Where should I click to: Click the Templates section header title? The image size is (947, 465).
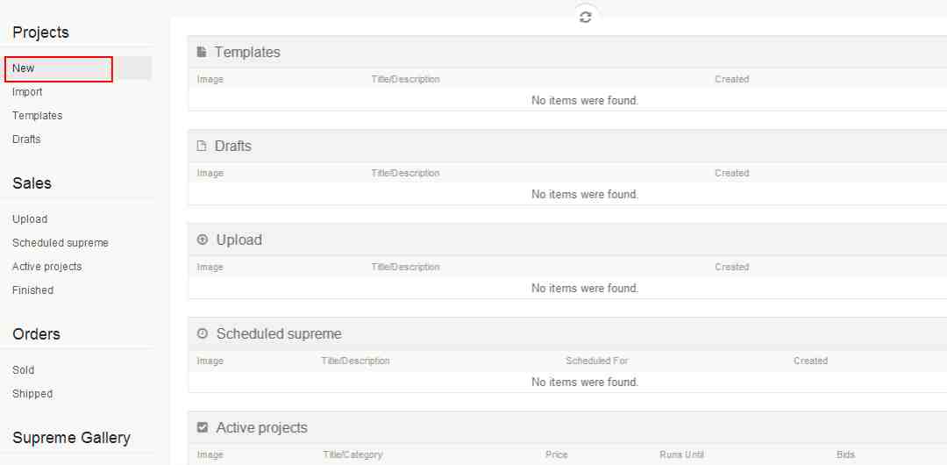247,52
